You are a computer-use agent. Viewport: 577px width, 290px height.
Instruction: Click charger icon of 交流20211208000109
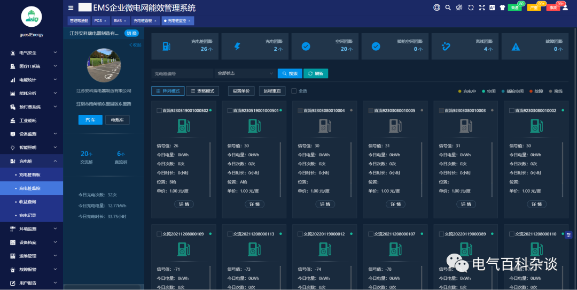[184, 249]
